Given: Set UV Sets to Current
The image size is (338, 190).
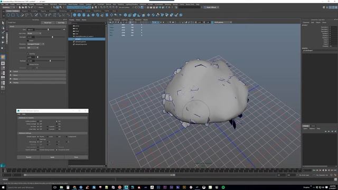Looking at the screenshot, I should (x=48, y=127).
